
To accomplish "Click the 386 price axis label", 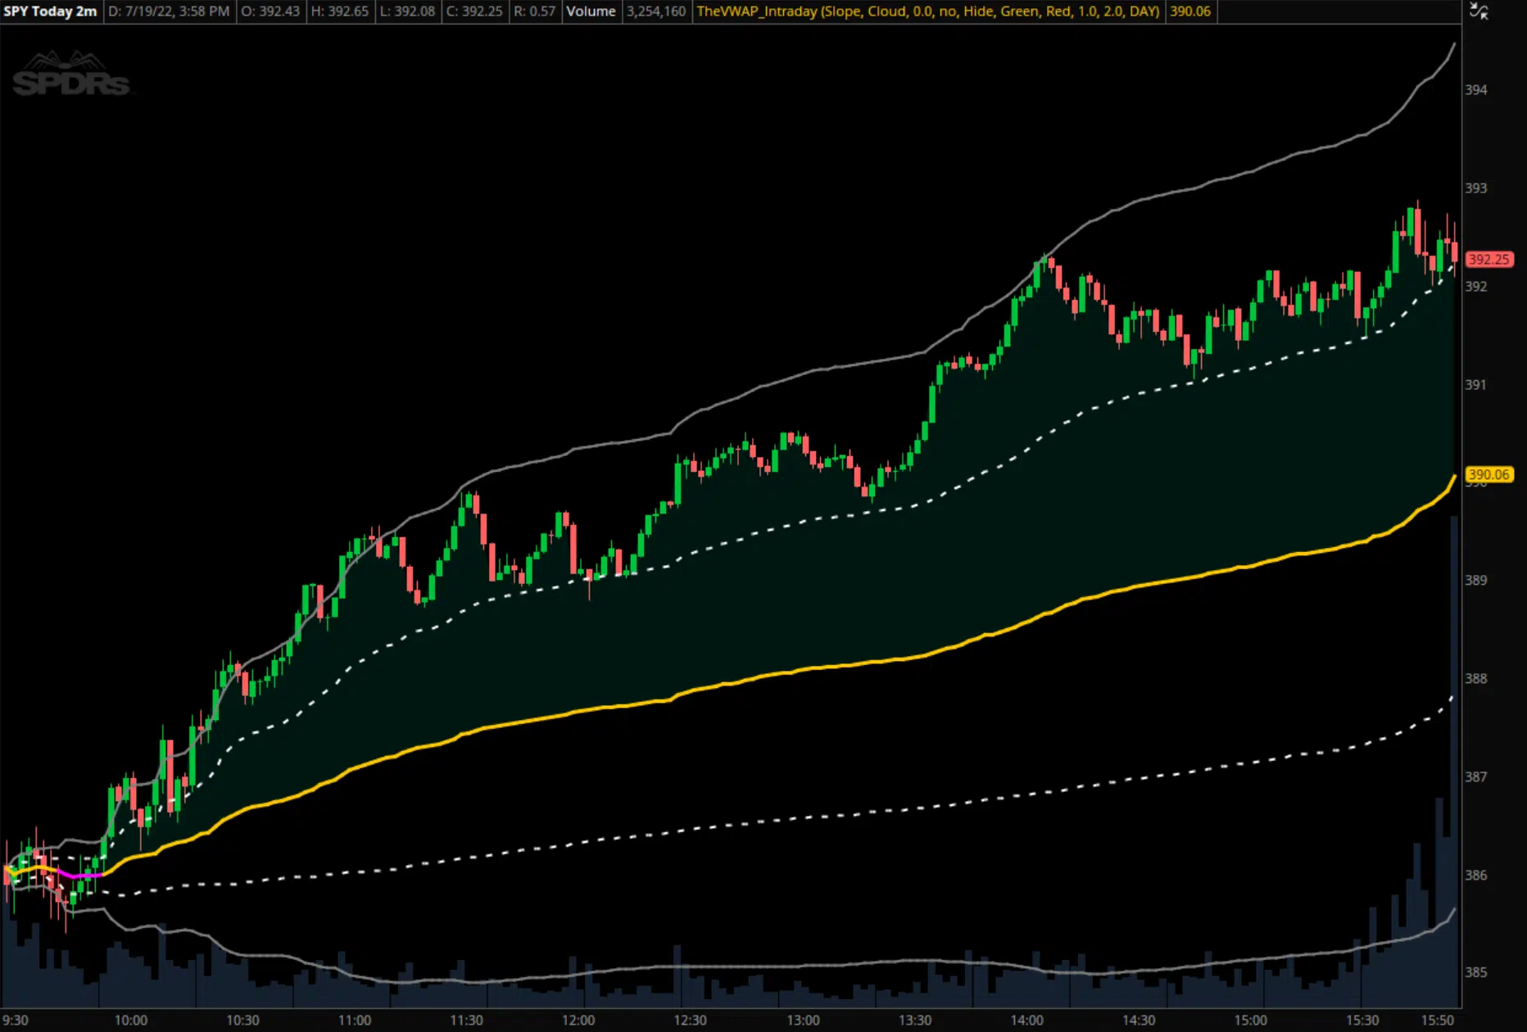I will [x=1476, y=875].
